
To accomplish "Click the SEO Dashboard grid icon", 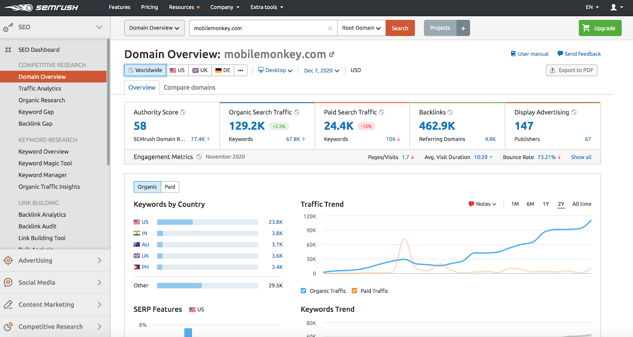I will click(x=8, y=50).
